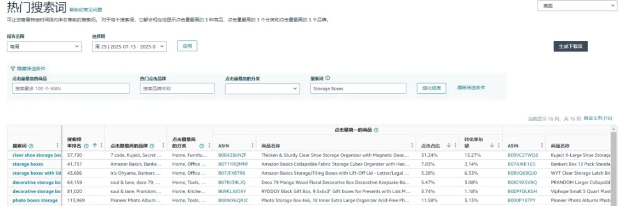Open ASIN link B07BJ39LJQ
Screen dimensions: 619x206
232,182
